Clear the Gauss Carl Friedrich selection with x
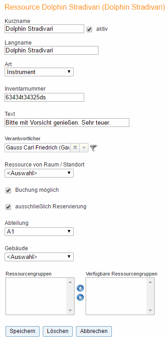This screenshot has width=168, height=339. pyautogui.click(x=75, y=148)
